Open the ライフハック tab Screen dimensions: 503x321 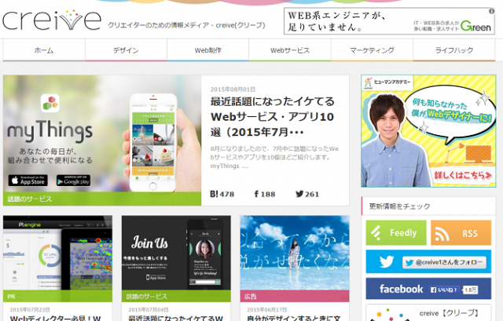coord(454,50)
